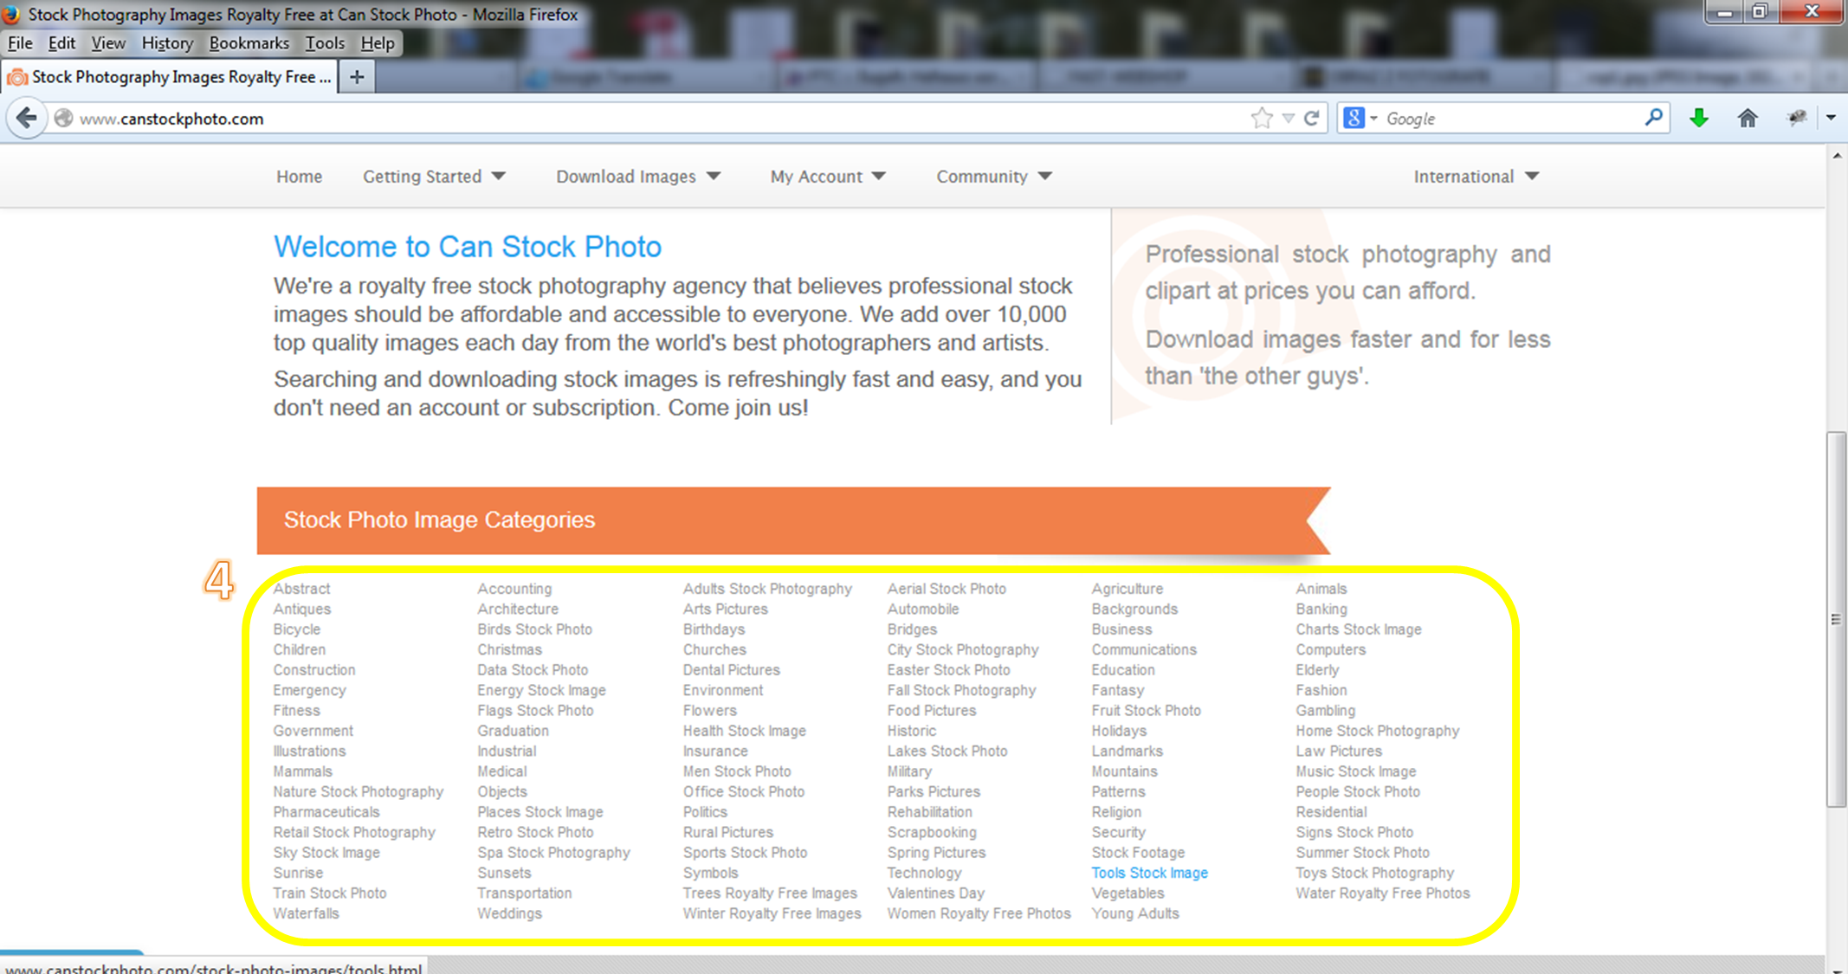Go to the Home page link
Screen dimensions: 1848x974
pyautogui.click(x=300, y=177)
